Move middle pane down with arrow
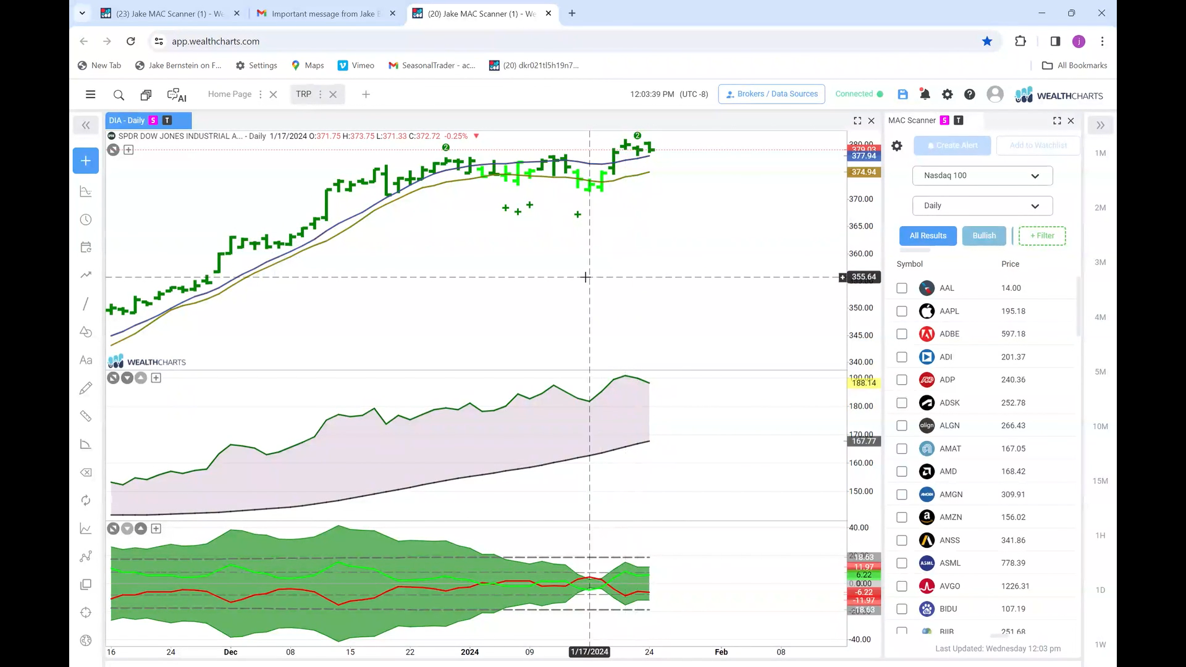Viewport: 1186px width, 667px height. click(x=127, y=378)
